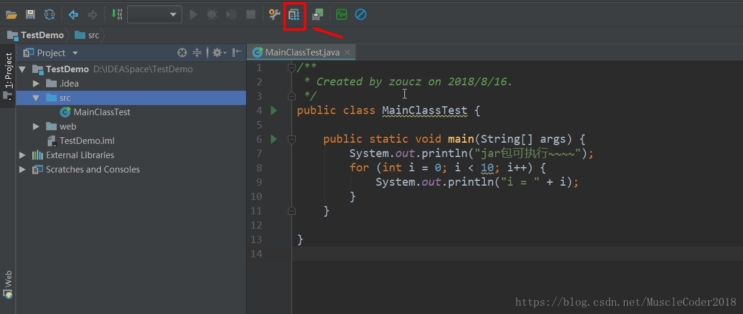Image resolution: width=743 pixels, height=314 pixels.
Task: Expand External Libraries node
Action: click(x=23, y=155)
